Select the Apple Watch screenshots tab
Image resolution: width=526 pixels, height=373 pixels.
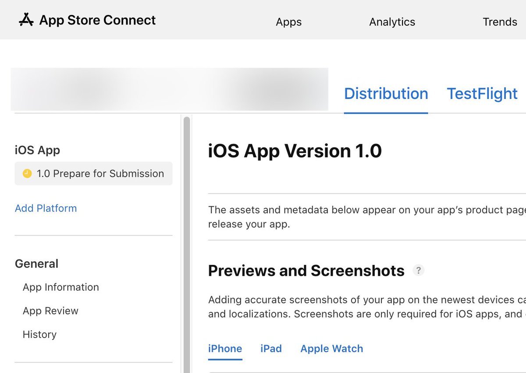click(332, 348)
